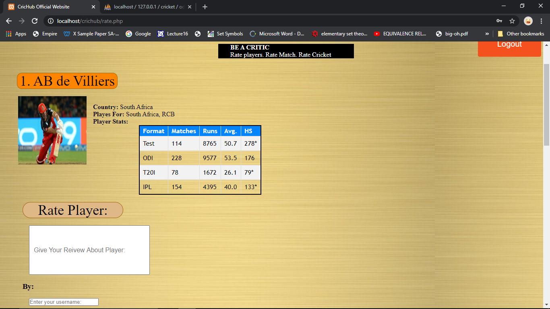550x309 pixels.
Task: Click the HS column header
Action: 251,131
